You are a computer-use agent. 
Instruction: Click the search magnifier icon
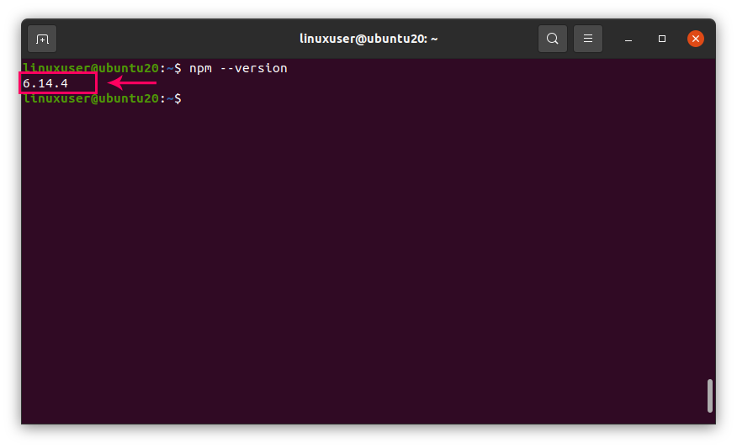[552, 39]
